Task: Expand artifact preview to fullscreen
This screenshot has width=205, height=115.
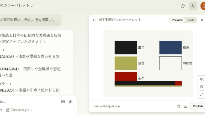Action: (202, 95)
